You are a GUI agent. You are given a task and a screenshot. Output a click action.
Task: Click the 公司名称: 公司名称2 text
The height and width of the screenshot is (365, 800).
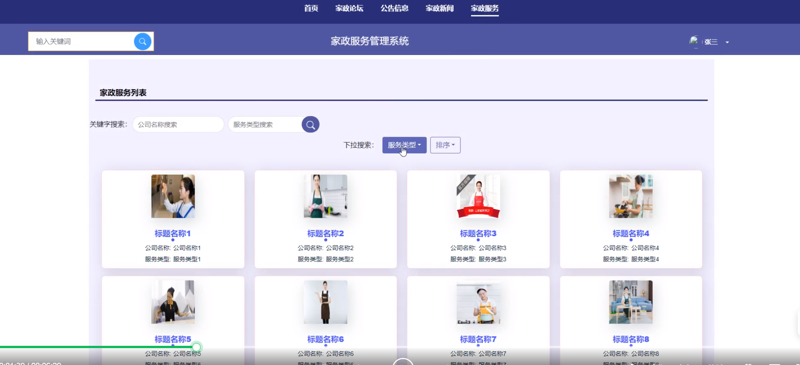[x=326, y=248]
